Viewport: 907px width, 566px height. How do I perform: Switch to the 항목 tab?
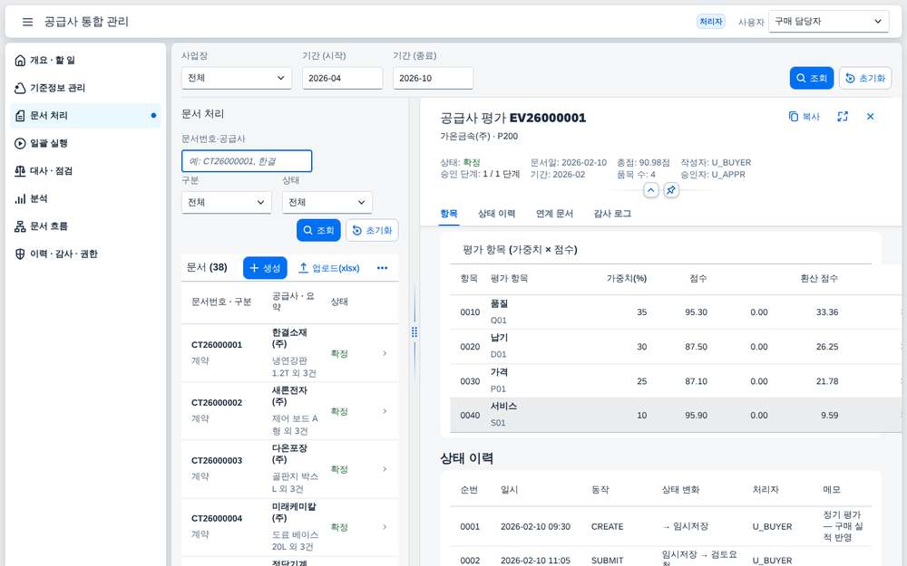[x=449, y=214]
